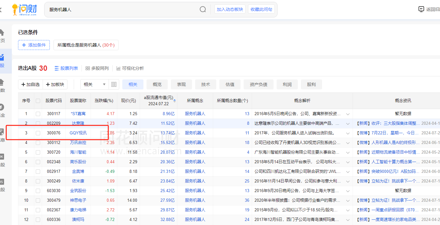Switch to 多股同列 grid view
The image size is (440, 225).
tap(97, 68)
